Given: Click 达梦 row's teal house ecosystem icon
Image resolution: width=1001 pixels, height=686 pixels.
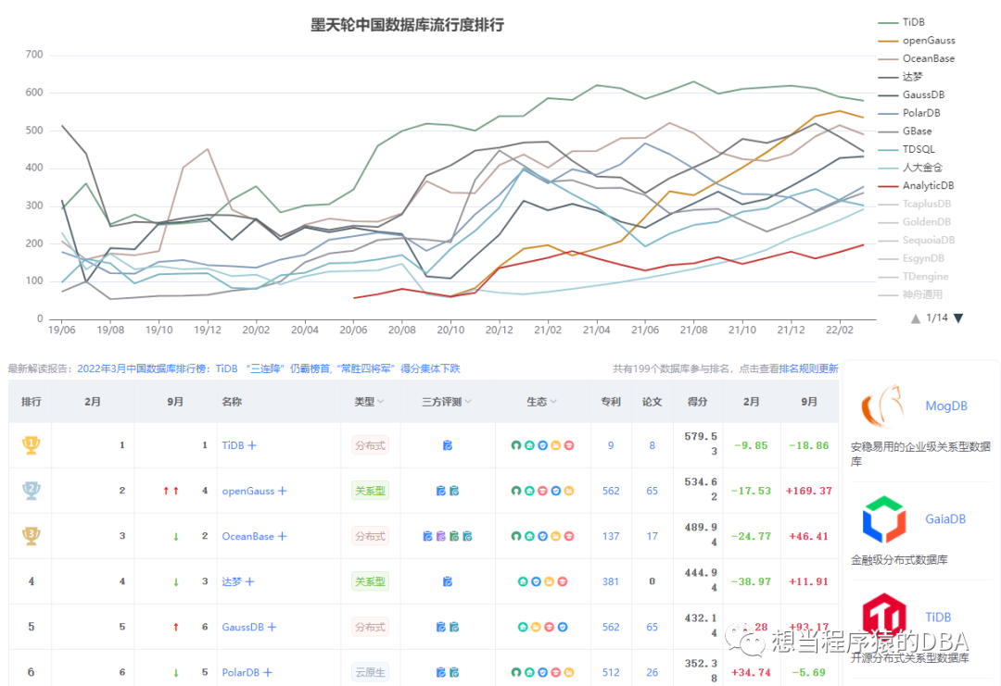Looking at the screenshot, I should [523, 581].
